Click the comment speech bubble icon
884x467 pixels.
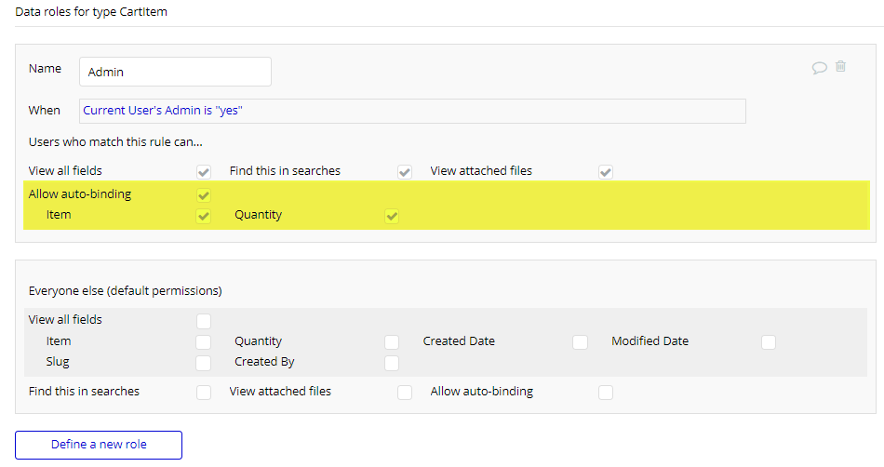pos(819,68)
